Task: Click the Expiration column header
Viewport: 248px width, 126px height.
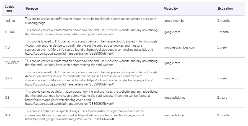Action: tap(225, 9)
